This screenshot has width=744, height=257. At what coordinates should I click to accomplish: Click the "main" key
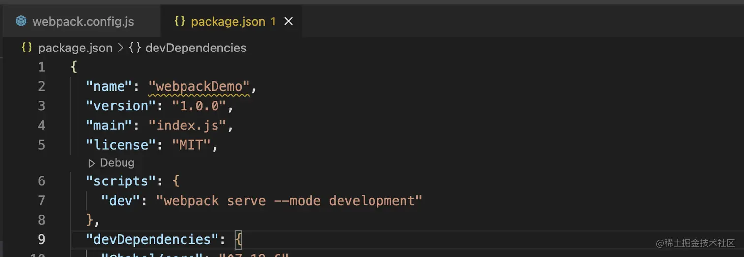click(109, 126)
